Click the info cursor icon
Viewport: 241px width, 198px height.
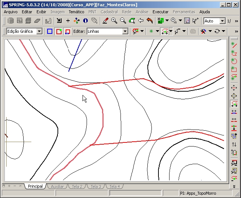(85, 21)
